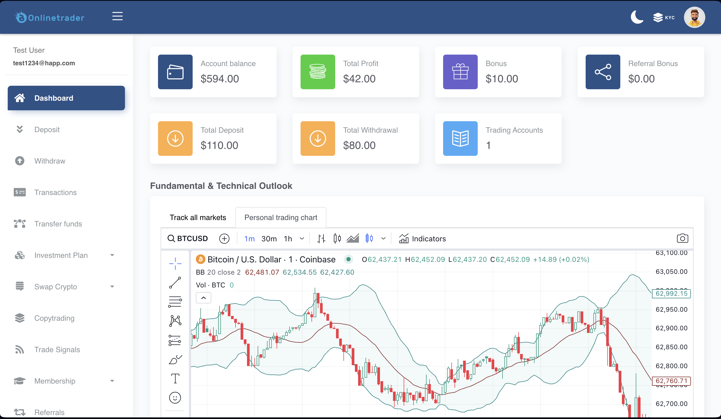
Task: Toggle dark mode with the moon icon
Action: coord(637,17)
